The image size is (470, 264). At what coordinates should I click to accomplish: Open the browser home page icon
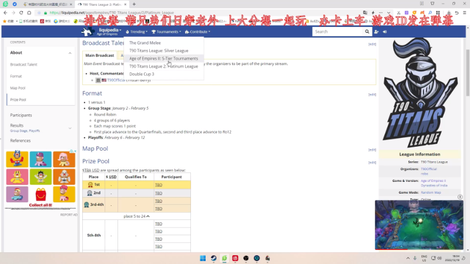tap(29, 12)
